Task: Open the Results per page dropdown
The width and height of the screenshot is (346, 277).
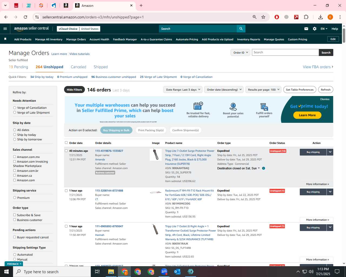Action: [x=264, y=90]
